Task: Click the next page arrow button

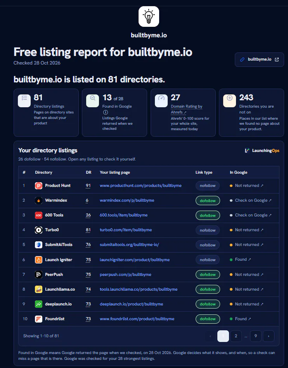Action: coord(269,336)
